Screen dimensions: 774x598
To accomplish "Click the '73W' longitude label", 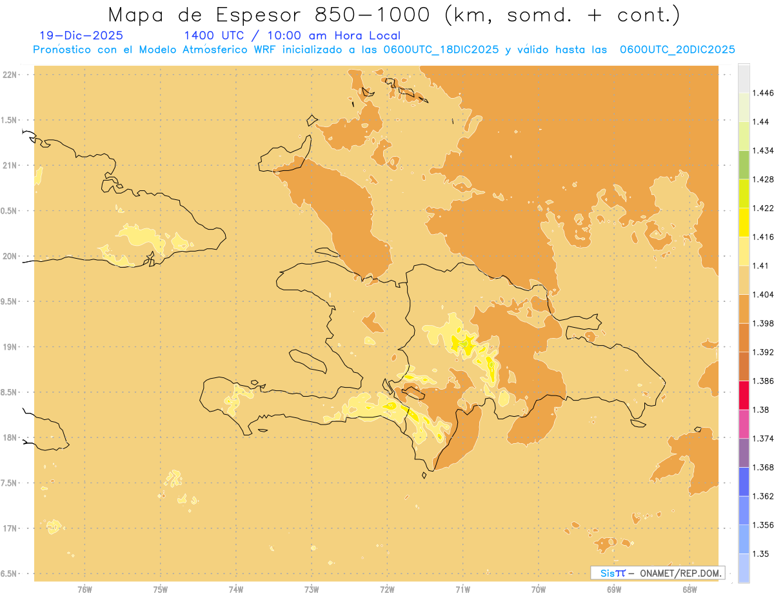I will 312,589.
